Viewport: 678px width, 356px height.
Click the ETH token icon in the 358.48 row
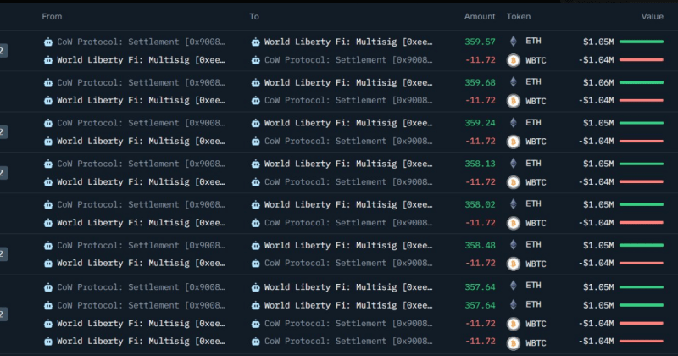[512, 245]
